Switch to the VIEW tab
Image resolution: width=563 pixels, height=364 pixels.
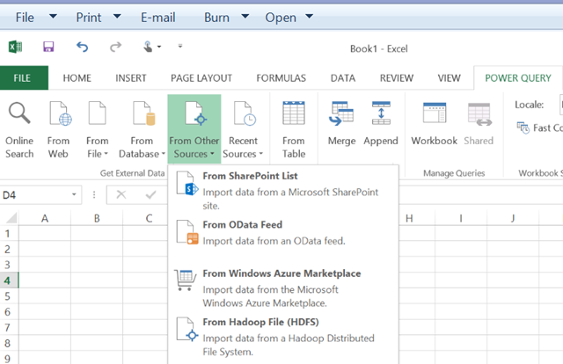tap(450, 78)
